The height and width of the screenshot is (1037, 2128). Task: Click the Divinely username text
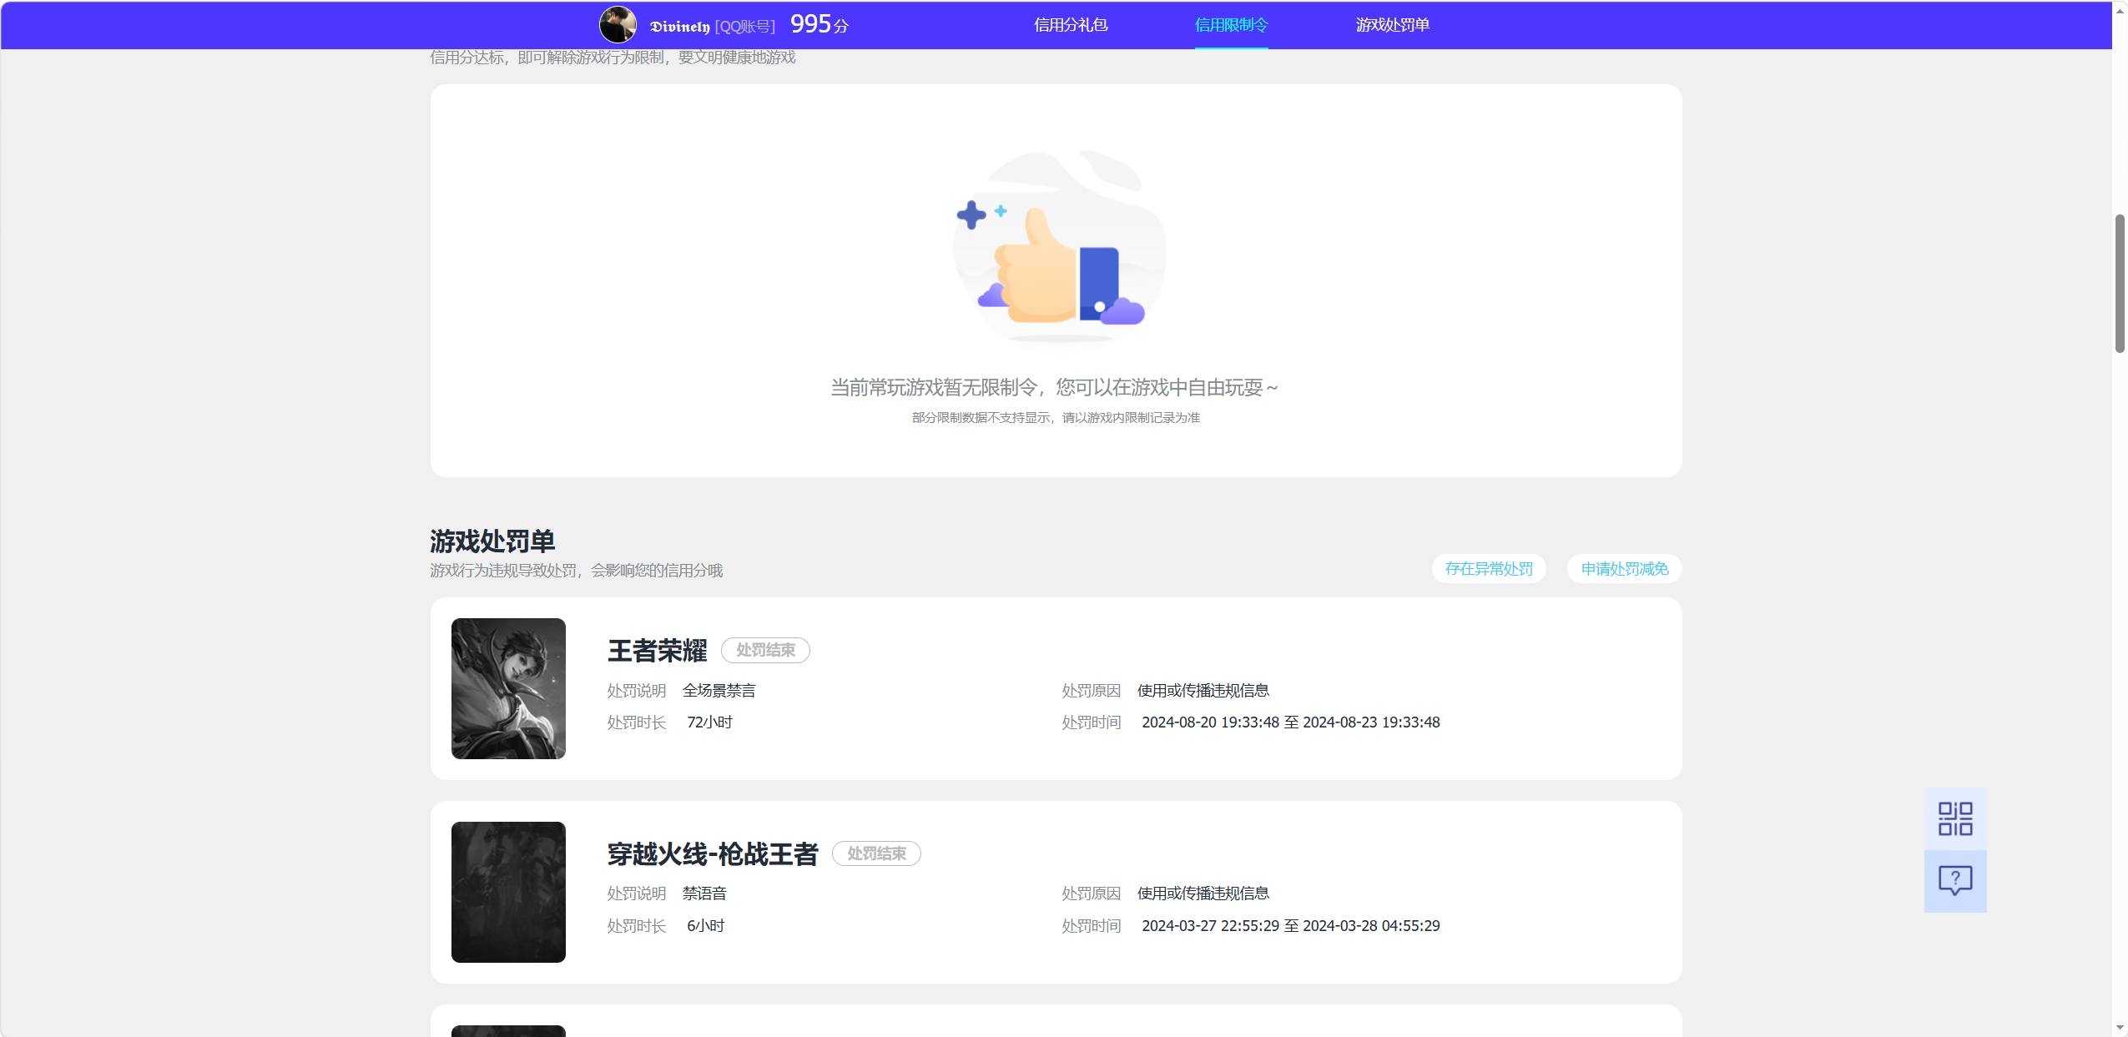coord(679,27)
